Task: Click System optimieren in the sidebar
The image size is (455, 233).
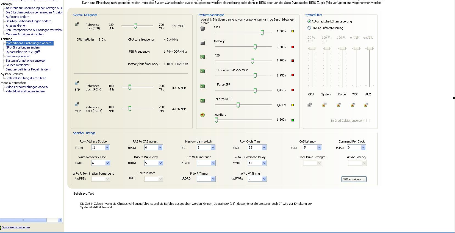Action: [18, 56]
